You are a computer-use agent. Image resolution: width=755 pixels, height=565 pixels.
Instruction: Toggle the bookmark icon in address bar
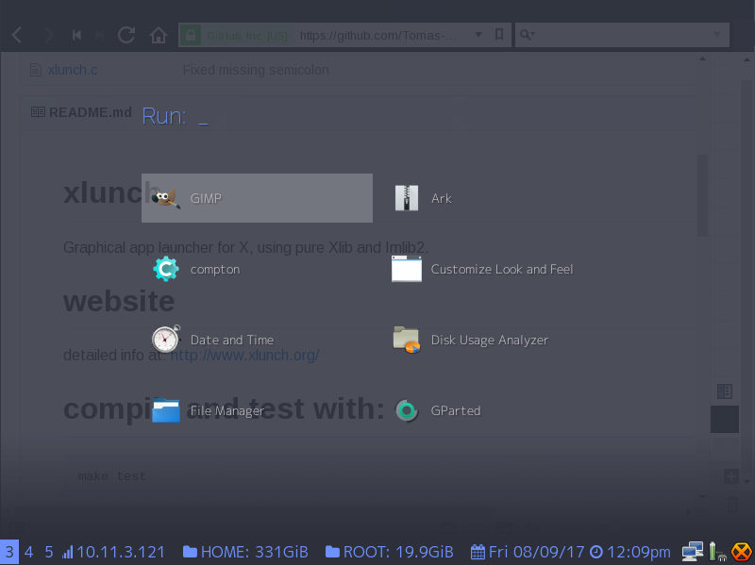[x=499, y=34]
